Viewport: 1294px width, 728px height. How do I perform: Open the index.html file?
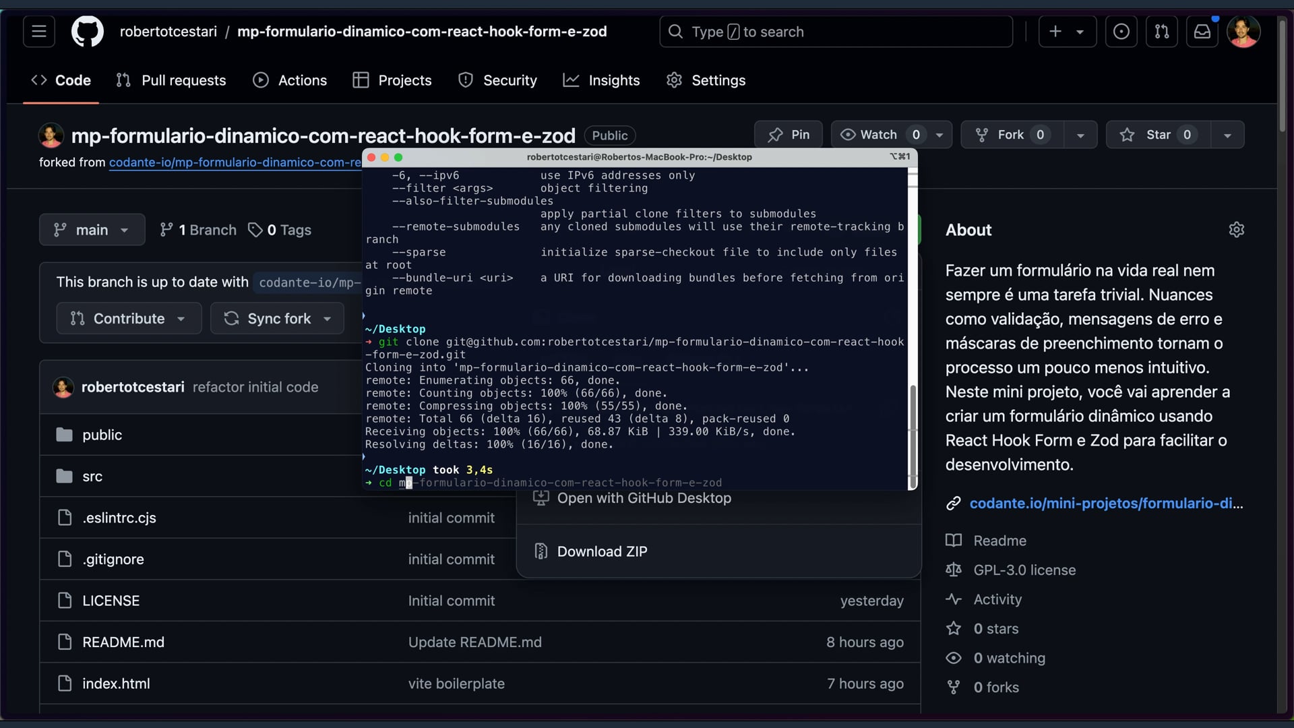click(116, 684)
